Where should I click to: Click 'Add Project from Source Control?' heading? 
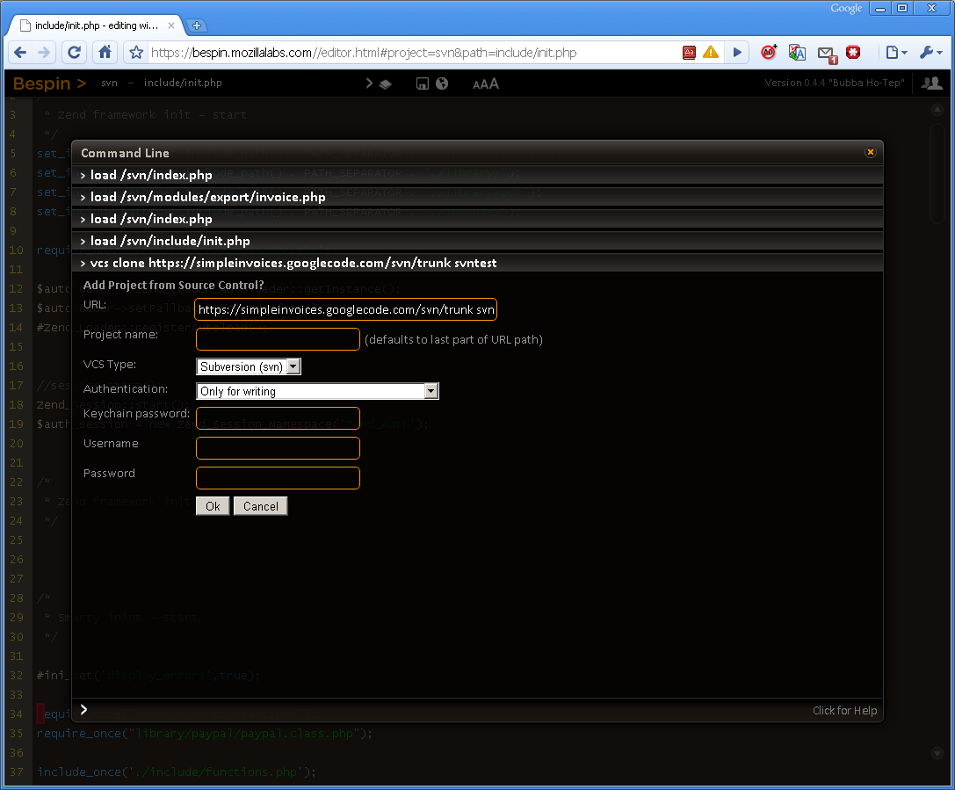coord(174,285)
